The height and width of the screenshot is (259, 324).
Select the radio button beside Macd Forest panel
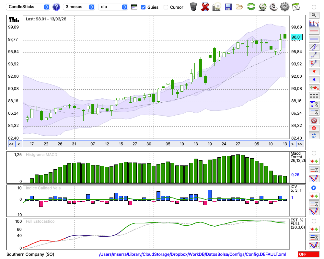314,153
